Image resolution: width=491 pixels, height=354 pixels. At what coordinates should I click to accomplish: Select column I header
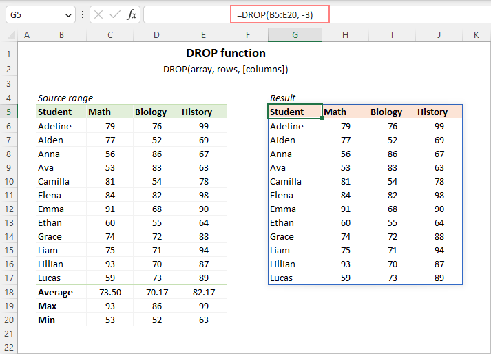click(392, 34)
